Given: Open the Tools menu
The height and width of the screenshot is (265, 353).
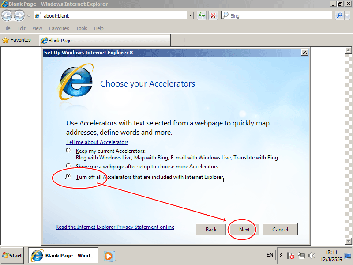Looking at the screenshot, I should point(82,28).
